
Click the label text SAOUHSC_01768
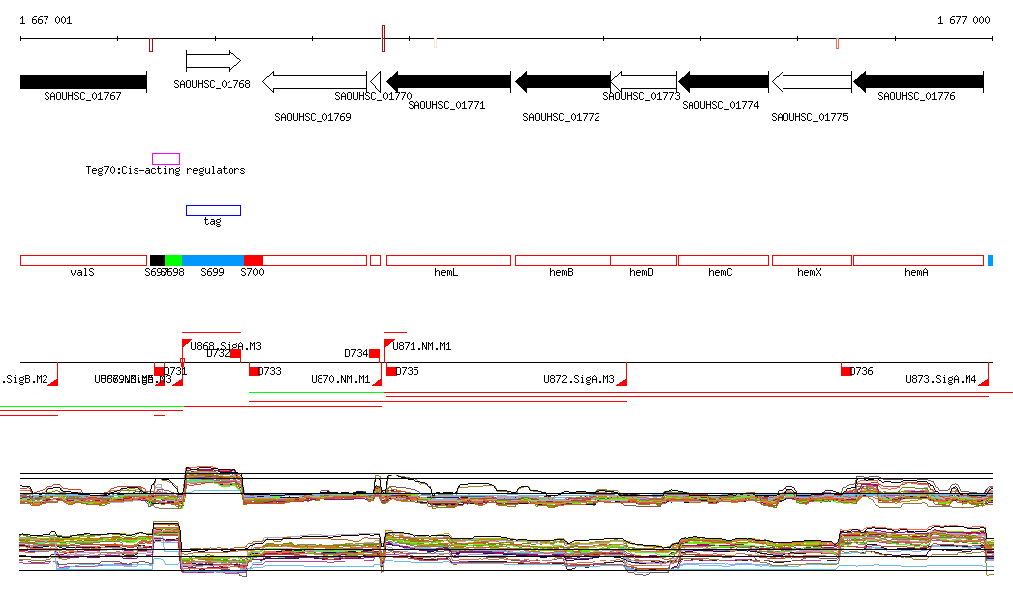(x=212, y=84)
